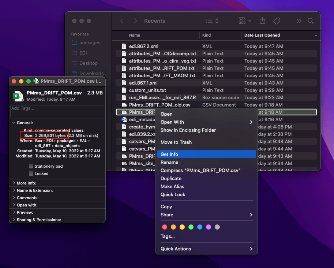
Task: Enable the Locked checkbox
Action: coord(31,174)
